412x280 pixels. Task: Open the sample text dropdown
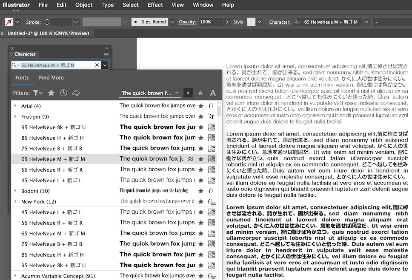[177, 93]
